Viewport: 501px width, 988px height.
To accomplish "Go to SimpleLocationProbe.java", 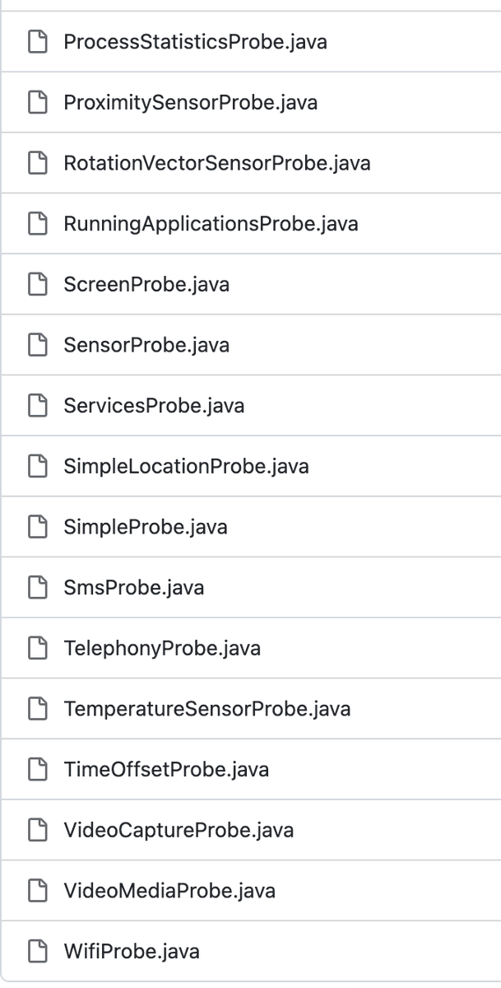I will coord(186,467).
